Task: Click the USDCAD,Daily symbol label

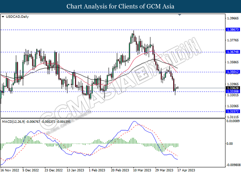Action: [17, 17]
